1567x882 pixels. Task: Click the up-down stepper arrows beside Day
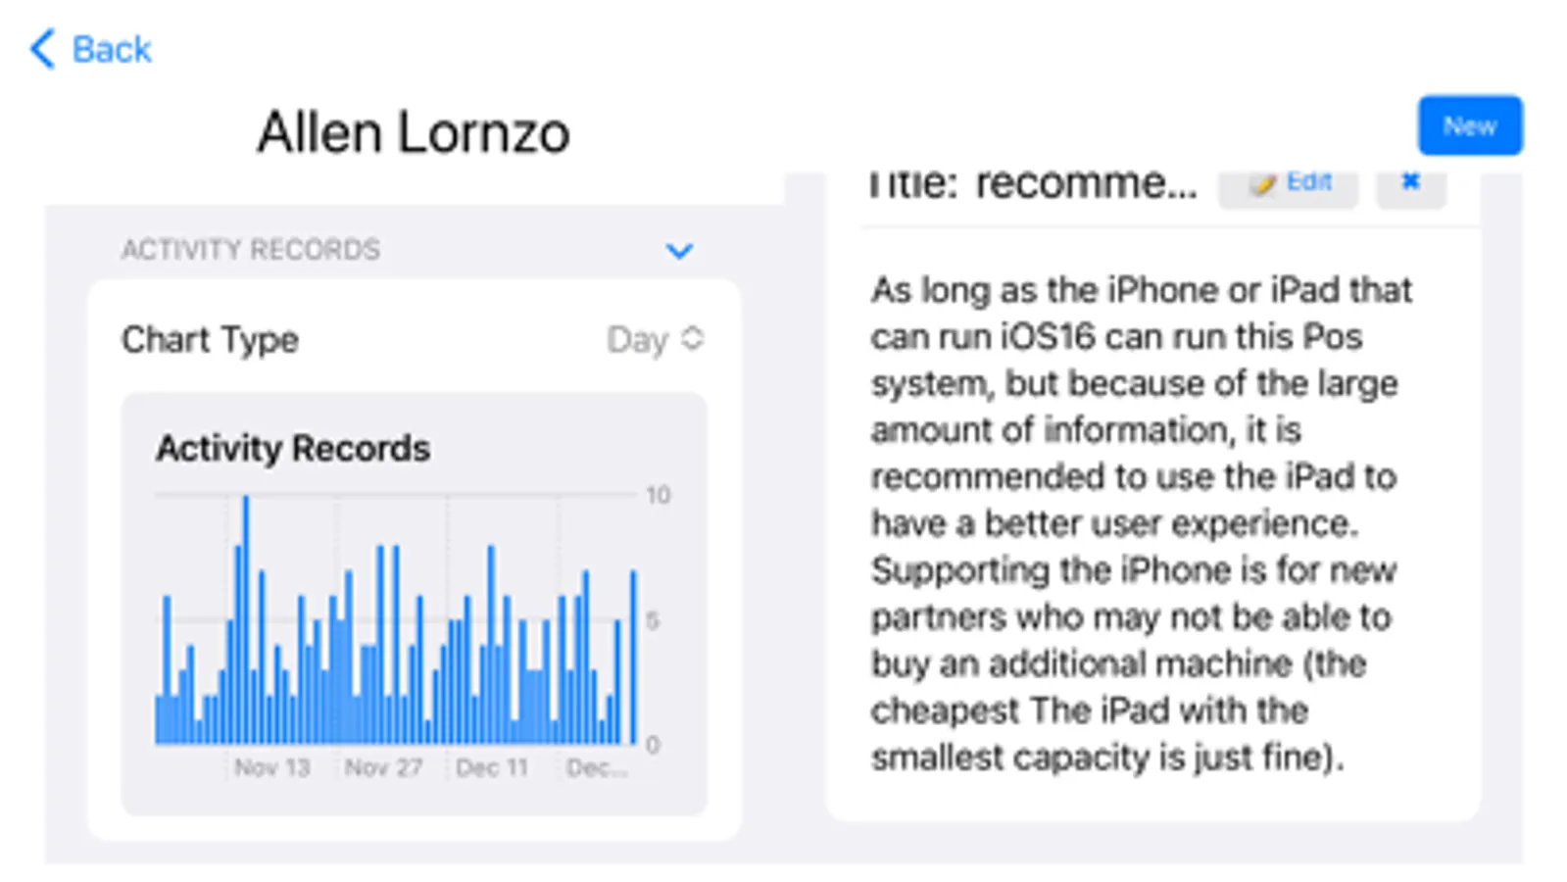pos(693,339)
